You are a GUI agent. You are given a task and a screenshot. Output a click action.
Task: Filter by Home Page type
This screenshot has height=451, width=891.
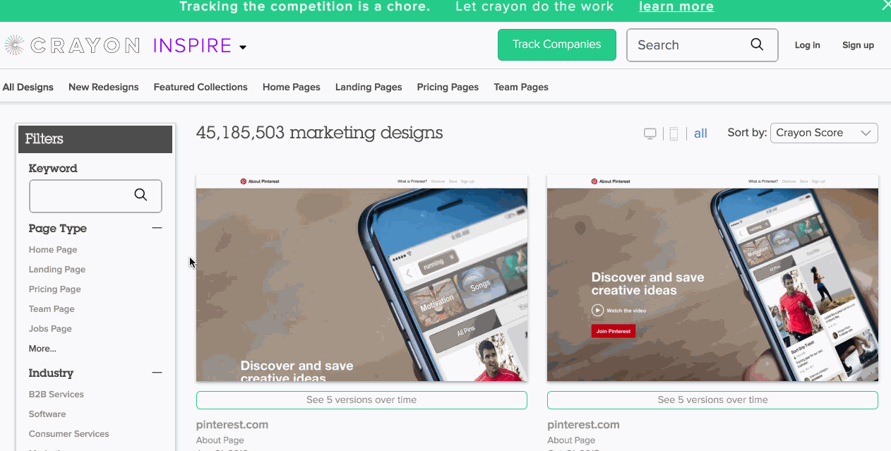pos(53,250)
